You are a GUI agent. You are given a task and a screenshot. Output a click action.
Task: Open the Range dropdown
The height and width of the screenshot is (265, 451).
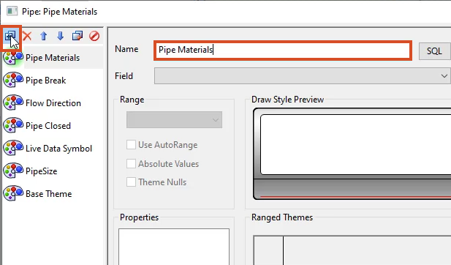174,120
